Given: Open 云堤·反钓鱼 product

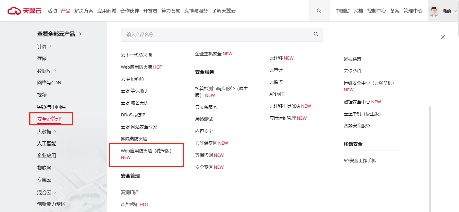Looking at the screenshot, I should (x=132, y=79).
